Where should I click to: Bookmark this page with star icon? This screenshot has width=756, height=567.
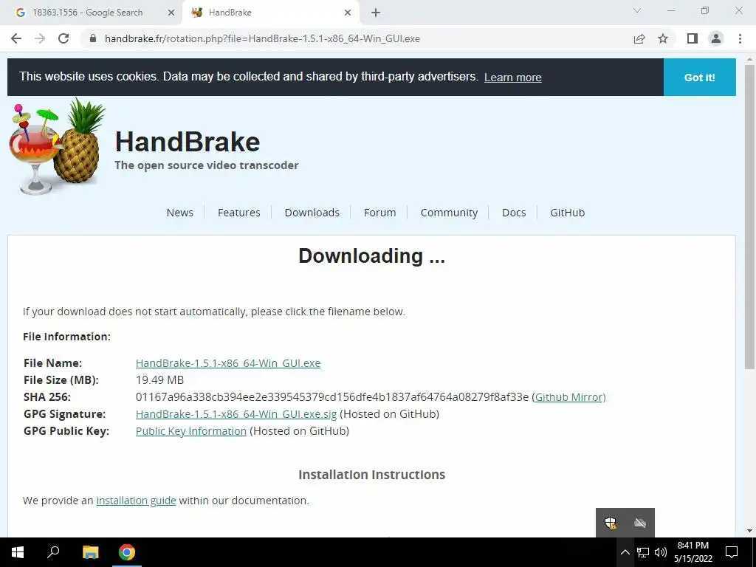(x=663, y=38)
